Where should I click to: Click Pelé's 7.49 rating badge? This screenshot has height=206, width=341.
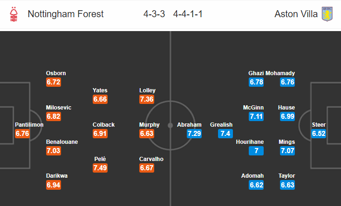(x=100, y=168)
